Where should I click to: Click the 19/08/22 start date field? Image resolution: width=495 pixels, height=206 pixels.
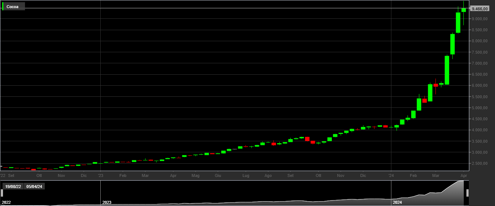pos(13,187)
